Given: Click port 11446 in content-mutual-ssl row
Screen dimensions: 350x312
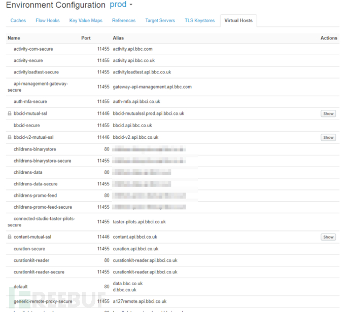Looking at the screenshot, I should (x=103, y=237).
